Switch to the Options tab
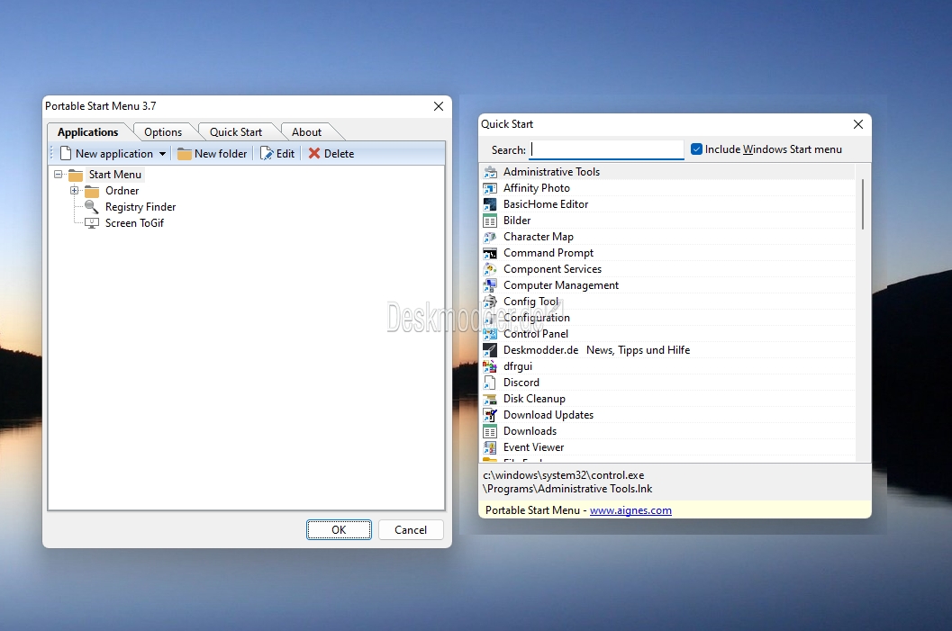This screenshot has height=631, width=952. [163, 132]
